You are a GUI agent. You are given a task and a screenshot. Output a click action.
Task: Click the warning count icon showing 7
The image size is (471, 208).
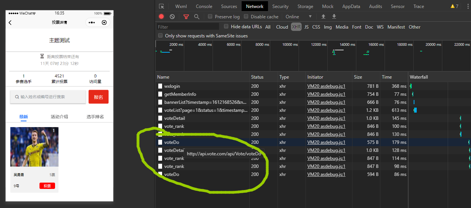[x=455, y=6]
